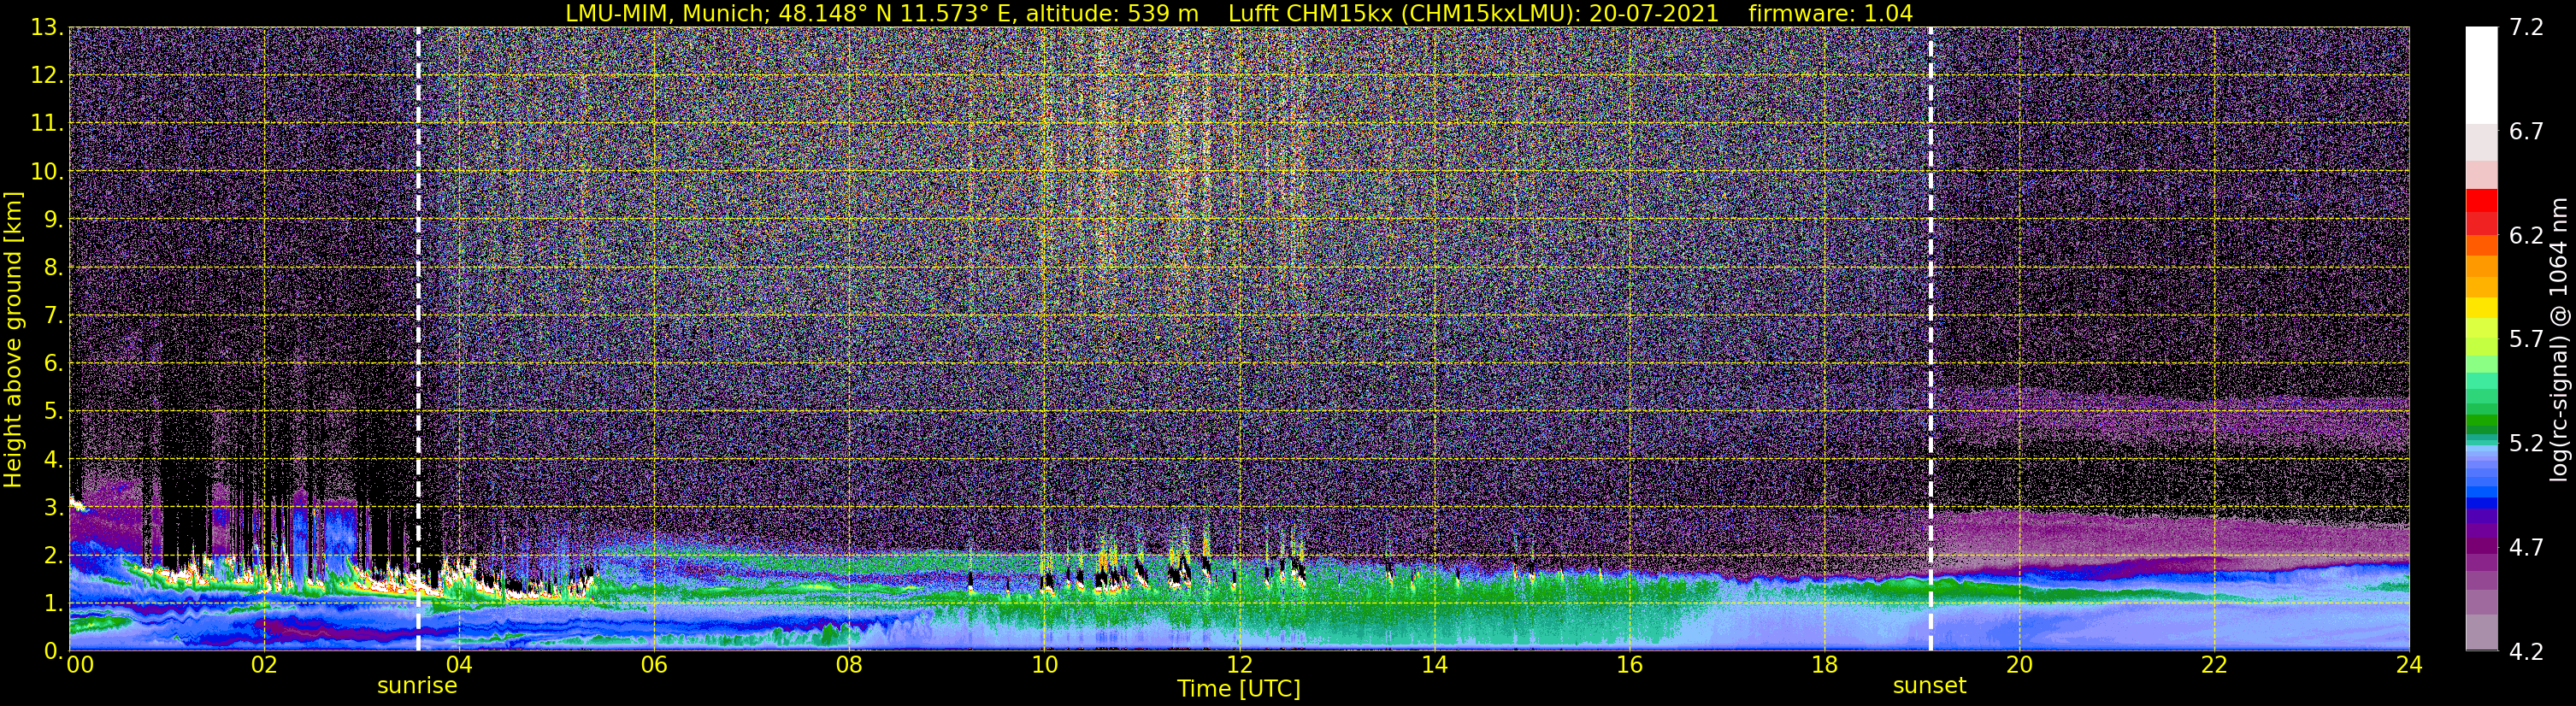This screenshot has width=2576, height=706.
Task: Click the '6.7' colorbar value label
Action: pos(2526,131)
